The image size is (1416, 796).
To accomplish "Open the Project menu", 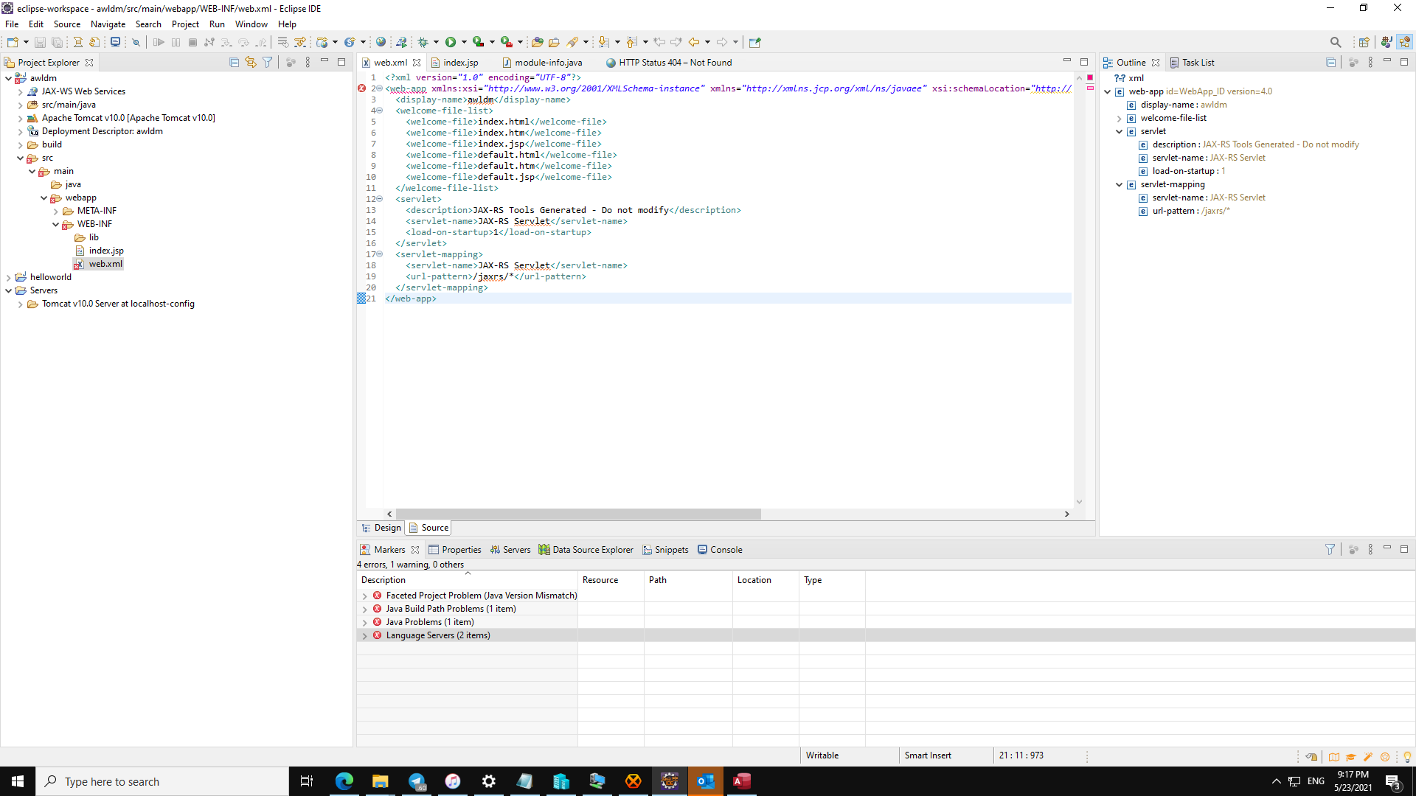I will tap(185, 24).
